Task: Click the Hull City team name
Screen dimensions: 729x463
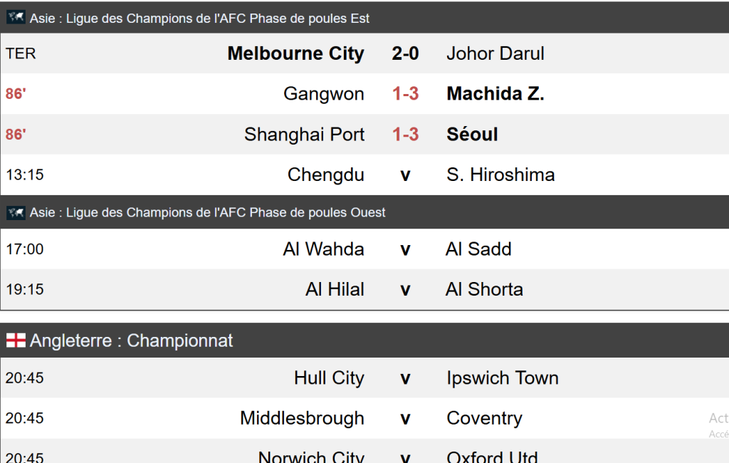Action: pyautogui.click(x=329, y=378)
